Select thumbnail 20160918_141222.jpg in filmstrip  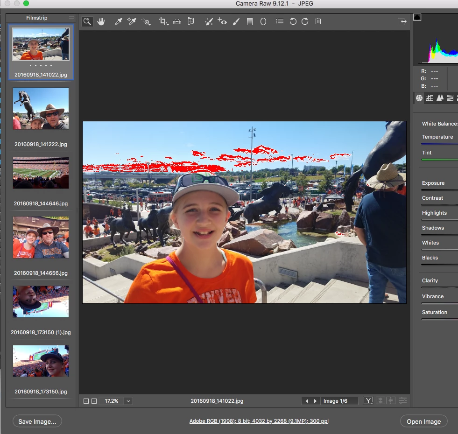41,108
